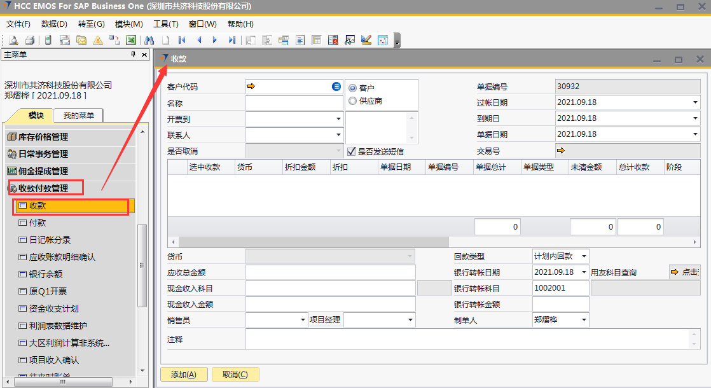Toggle the 是否发送短信 checkbox
The width and height of the screenshot is (711, 388).
[352, 151]
